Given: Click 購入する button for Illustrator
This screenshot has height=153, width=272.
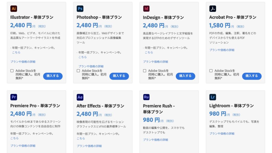Looking at the screenshot, I should tap(53, 76).
